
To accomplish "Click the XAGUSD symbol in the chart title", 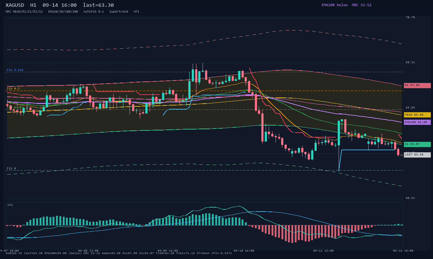I will tap(15, 5).
